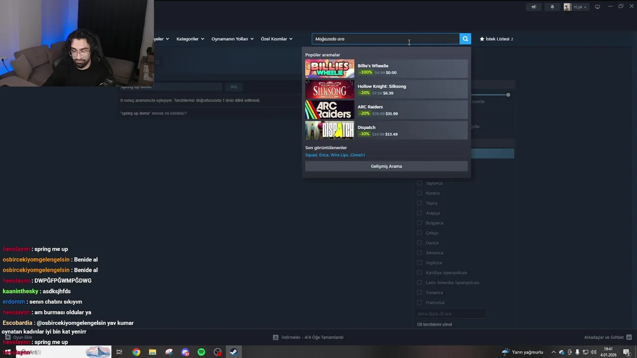637x358 pixels.
Task: Select Hollow Knight: Silksong search suggestion
Action: pyautogui.click(x=386, y=89)
